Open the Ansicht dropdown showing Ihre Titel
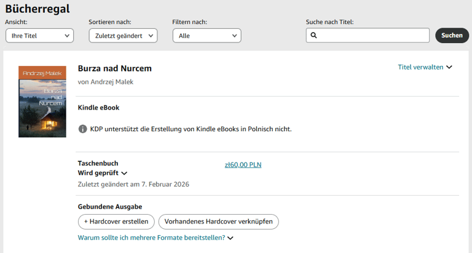Screen dimensions: 472x253 click(39, 36)
